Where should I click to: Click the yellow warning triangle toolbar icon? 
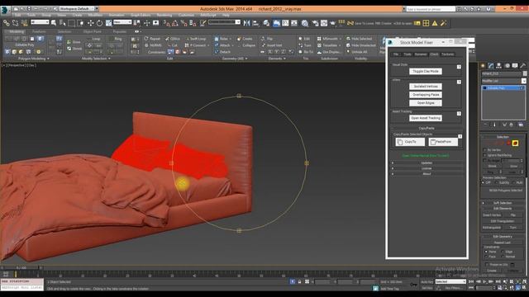(x=435, y=23)
